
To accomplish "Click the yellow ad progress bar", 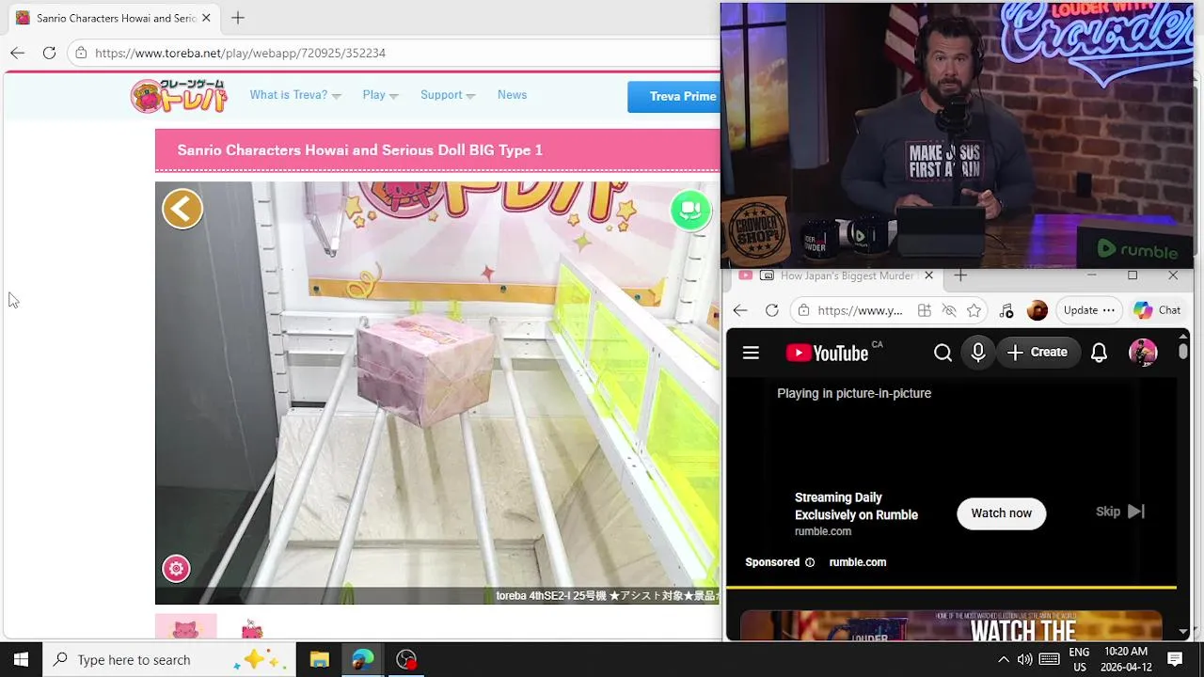I will [951, 587].
